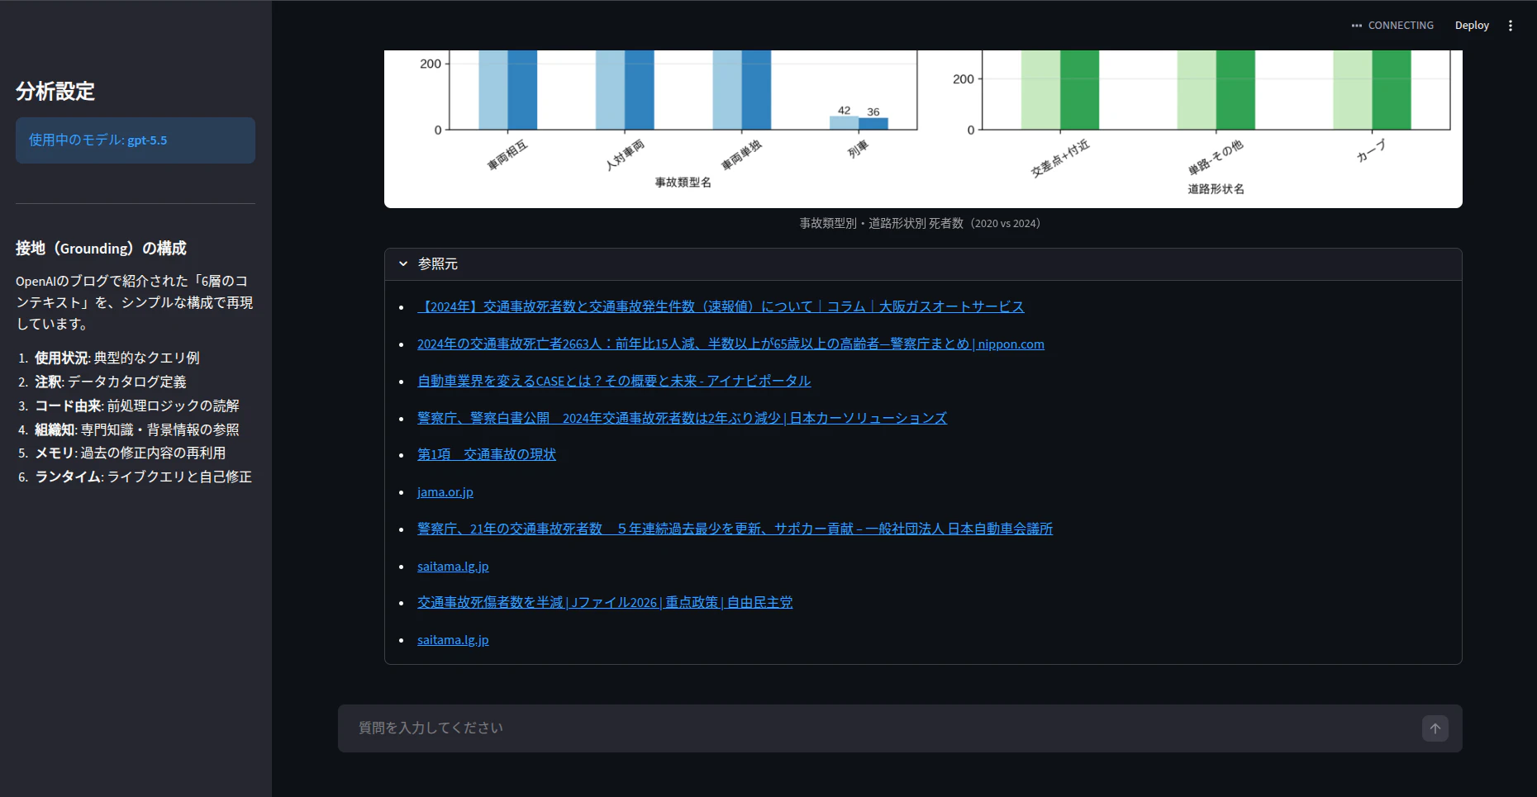Click the 注釈: データカタログ定義 item
Screen dimensions: 1537x797
pyautogui.click(x=110, y=382)
